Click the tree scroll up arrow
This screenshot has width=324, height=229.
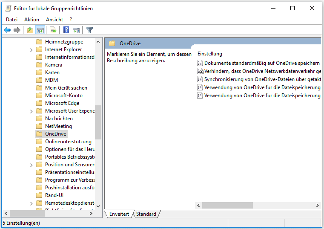tap(98, 42)
